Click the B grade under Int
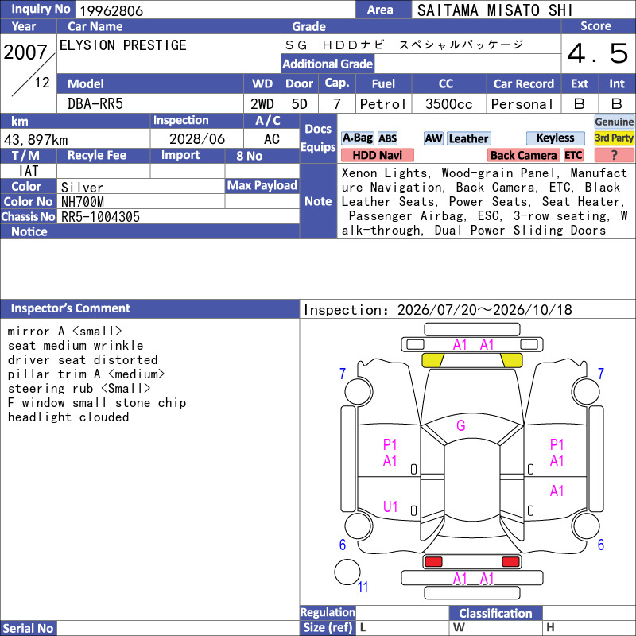 click(x=617, y=104)
